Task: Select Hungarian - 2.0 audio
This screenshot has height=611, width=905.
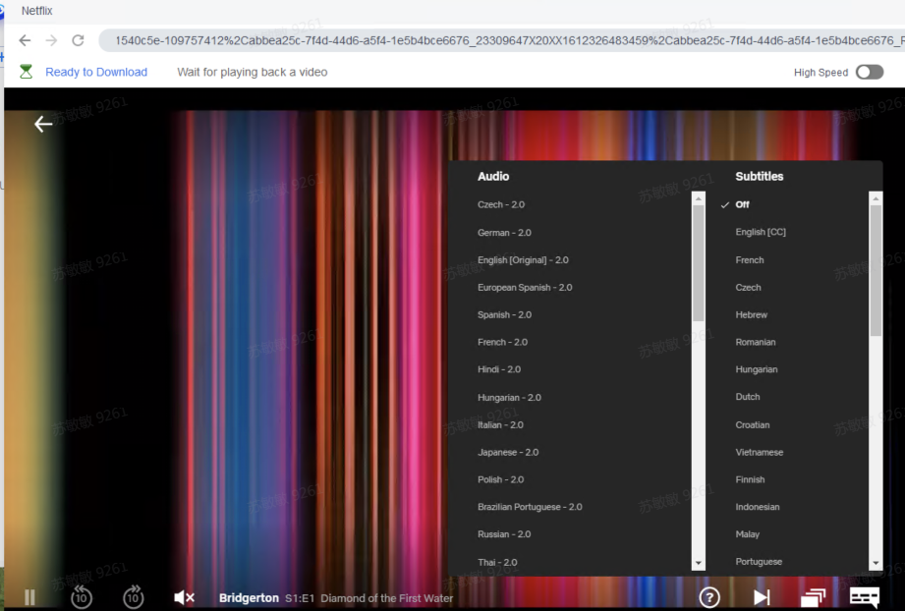Action: tap(509, 398)
